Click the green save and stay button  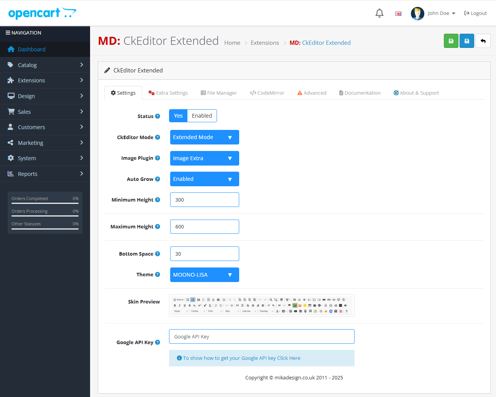pyautogui.click(x=451, y=41)
